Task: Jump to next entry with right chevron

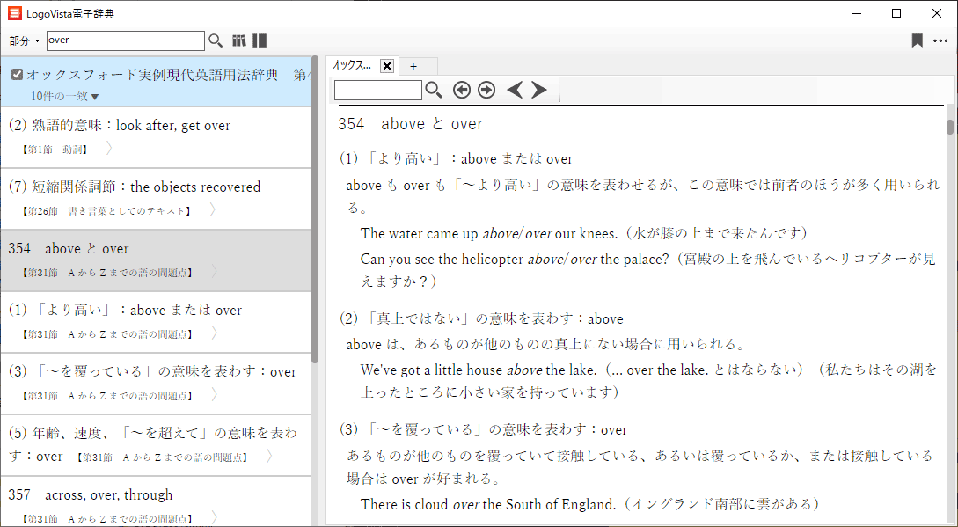Action: pos(539,90)
